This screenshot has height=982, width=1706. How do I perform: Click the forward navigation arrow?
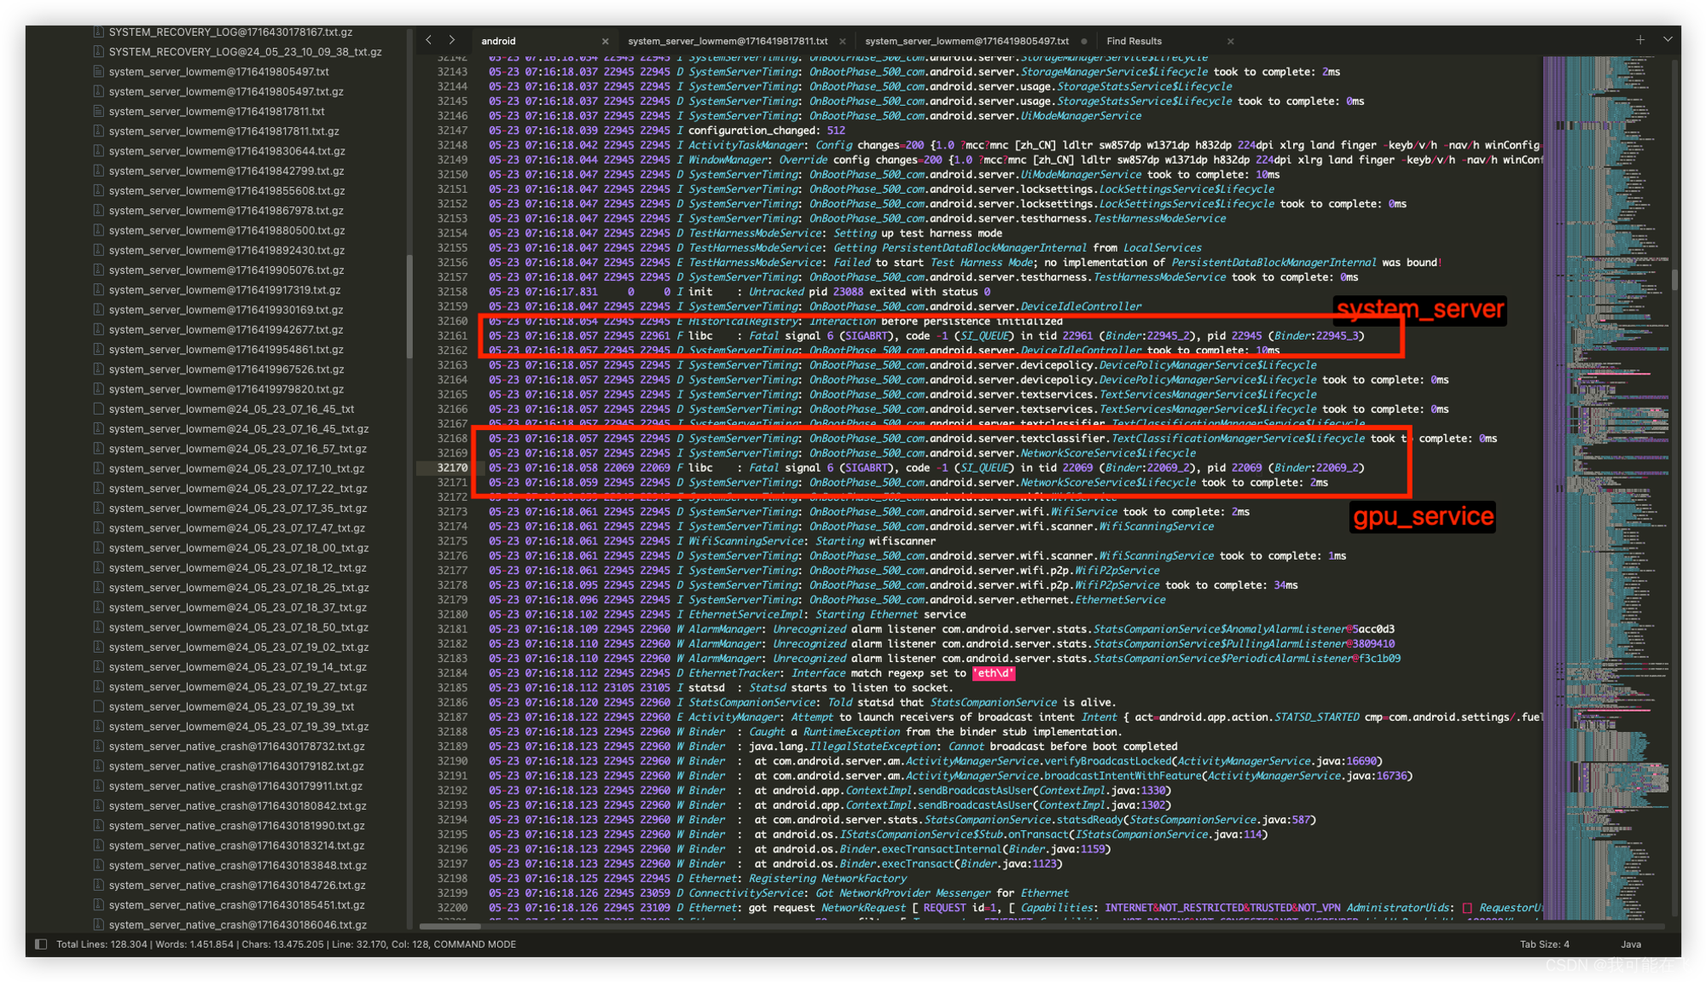451,40
